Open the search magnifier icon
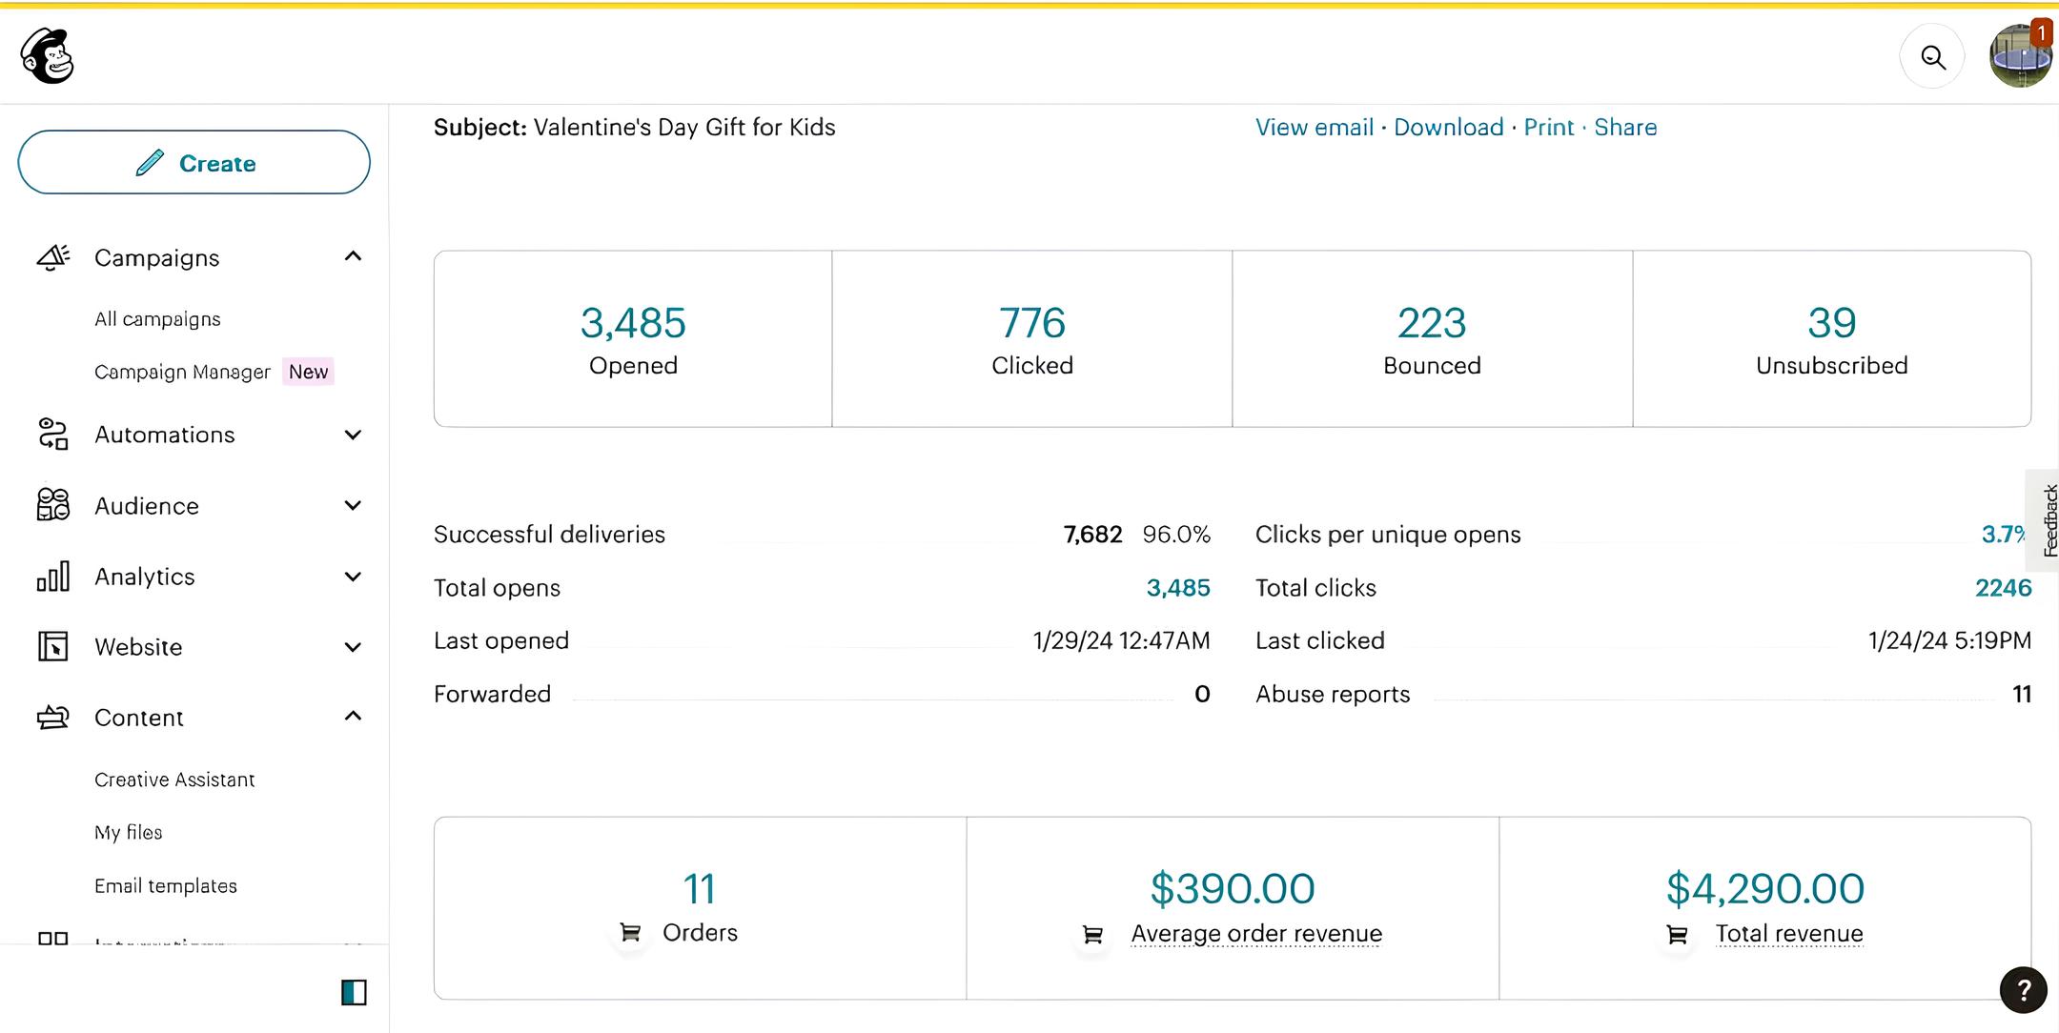Viewport: 2059px width, 1033px height. 1932,57
